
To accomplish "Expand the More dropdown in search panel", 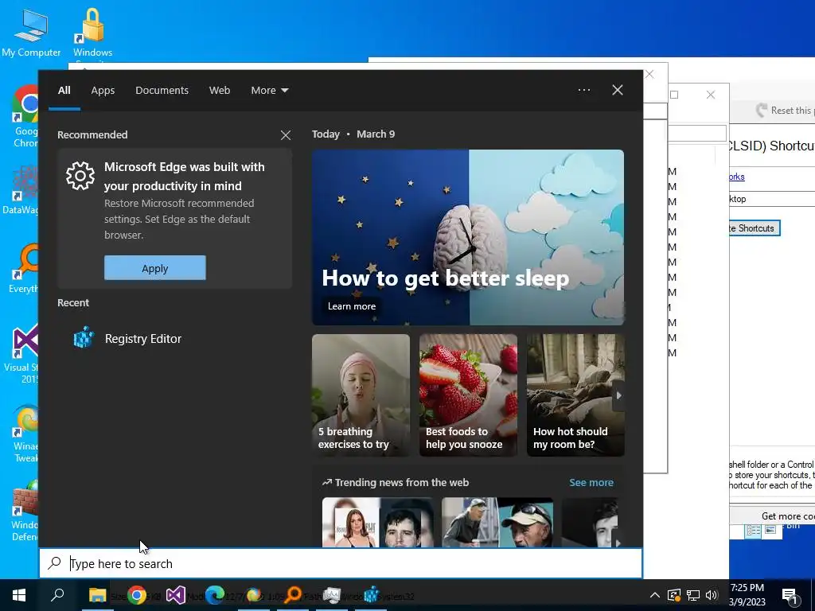I will 269,91.
